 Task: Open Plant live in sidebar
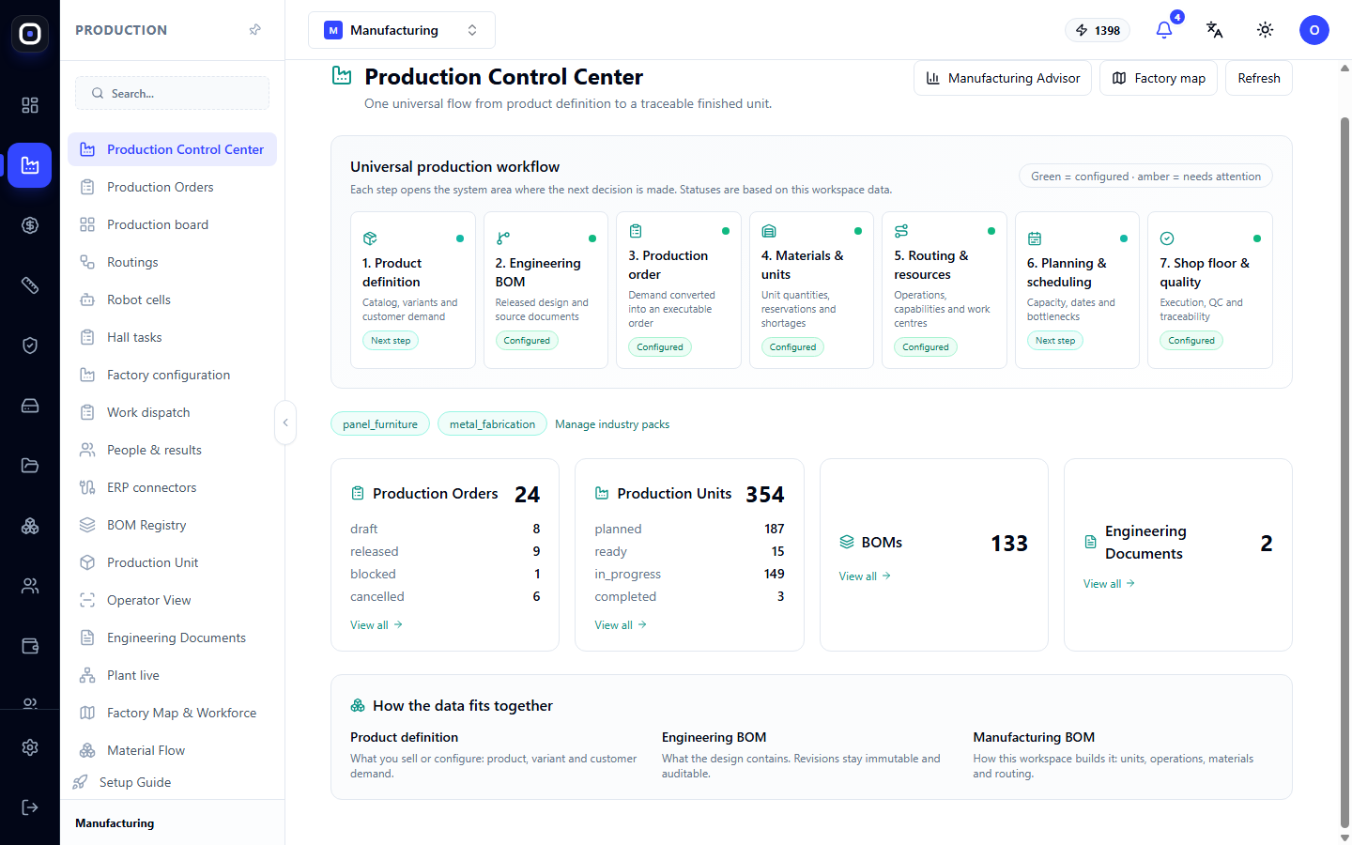172,675
